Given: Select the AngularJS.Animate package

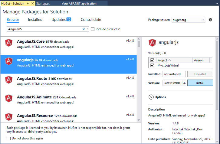Looking at the screenshot, I should (x=68, y=101).
